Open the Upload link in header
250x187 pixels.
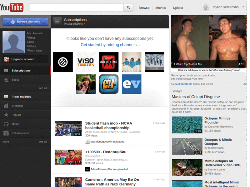pos(178,8)
